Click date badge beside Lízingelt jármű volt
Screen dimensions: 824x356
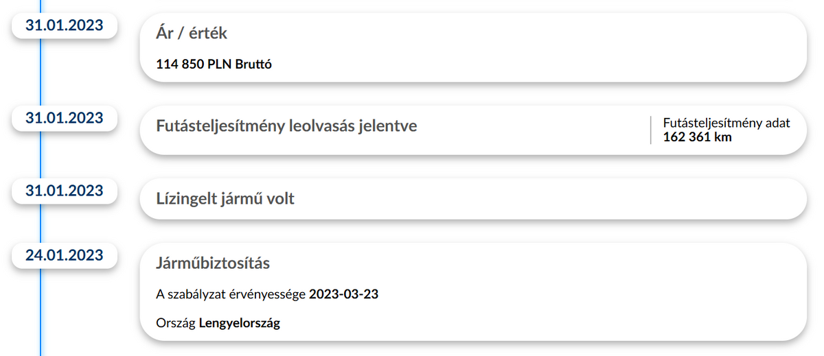pyautogui.click(x=64, y=191)
